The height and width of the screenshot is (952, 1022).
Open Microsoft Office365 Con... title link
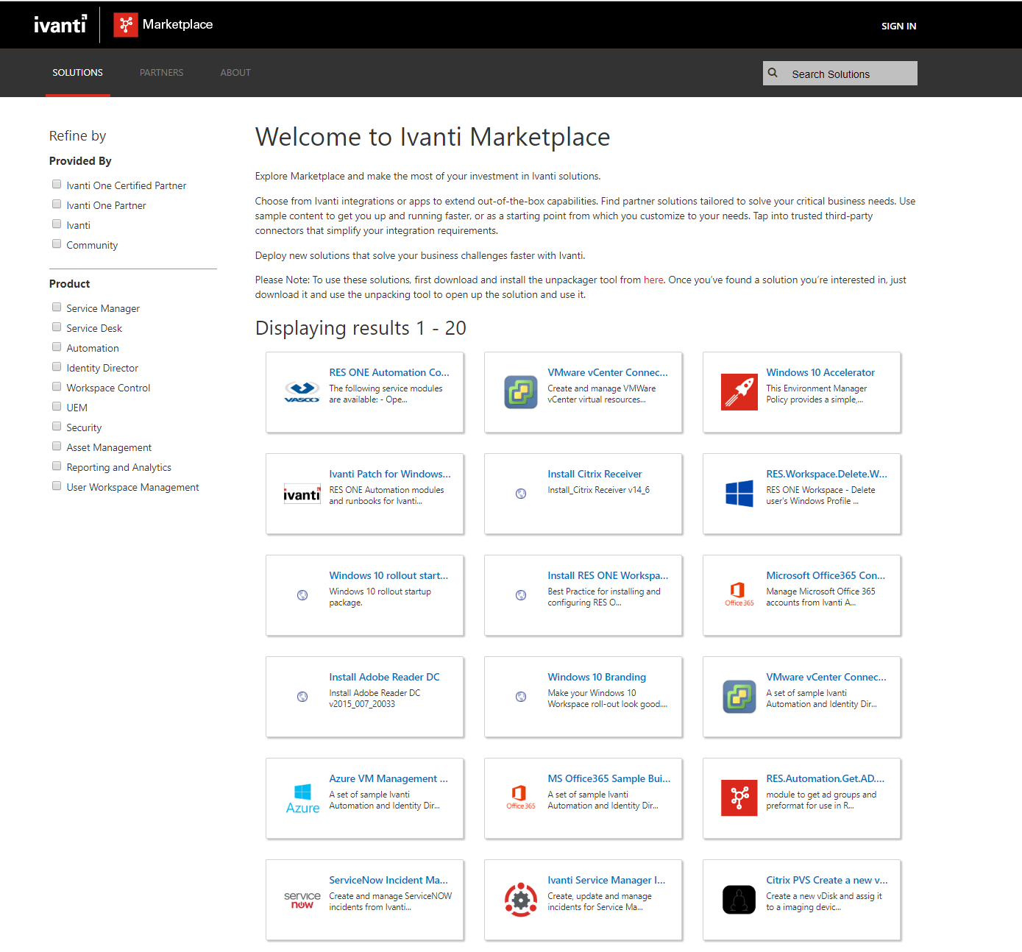826,575
